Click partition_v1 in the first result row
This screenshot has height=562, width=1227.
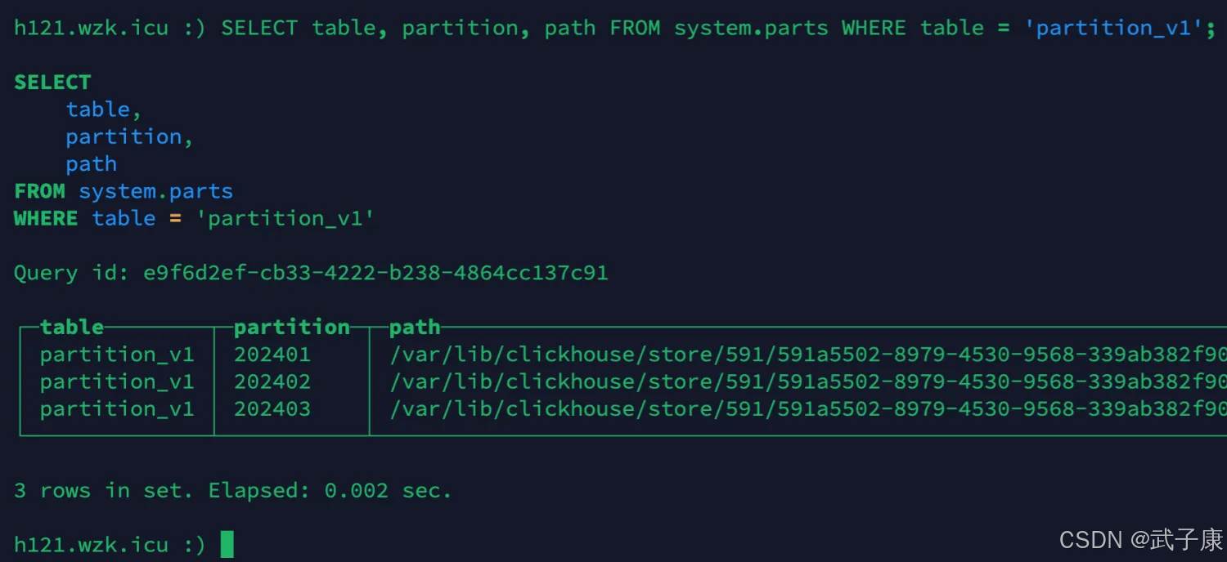(117, 355)
